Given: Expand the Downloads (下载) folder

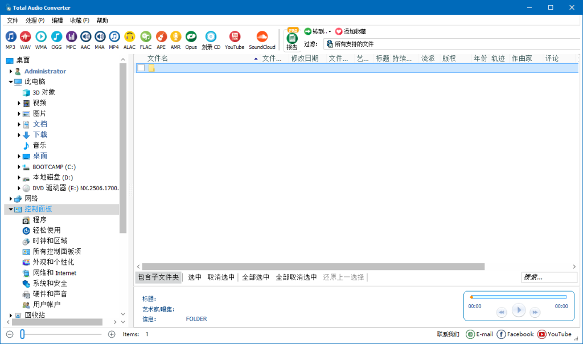Looking at the screenshot, I should pyautogui.click(x=19, y=134).
